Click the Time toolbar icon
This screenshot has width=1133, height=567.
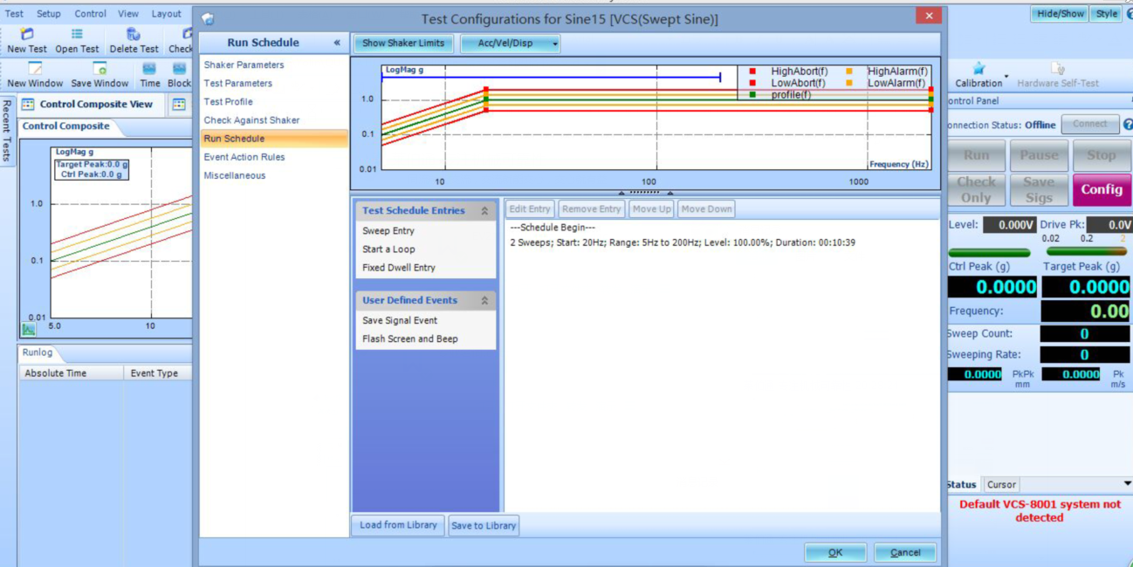[150, 68]
